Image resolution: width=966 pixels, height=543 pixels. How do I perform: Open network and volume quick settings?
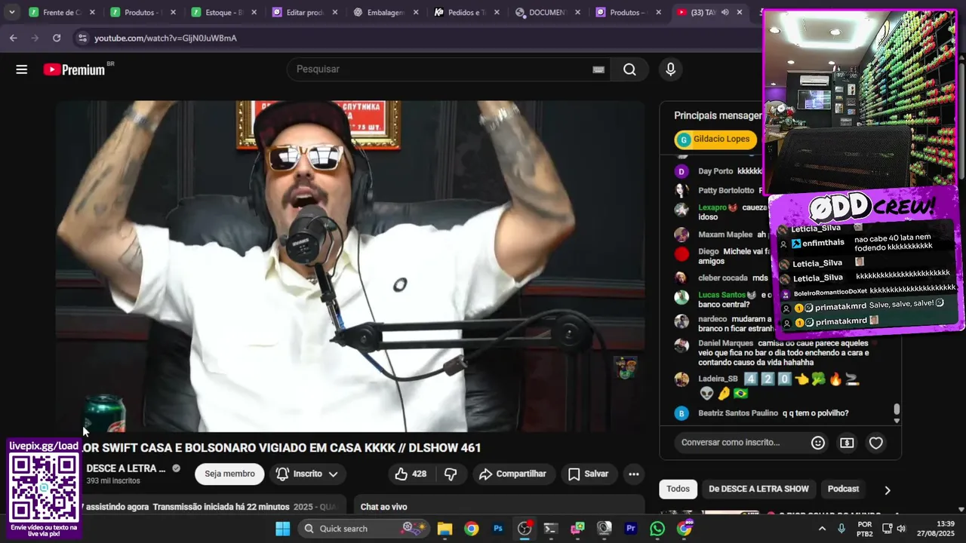[x=894, y=529]
